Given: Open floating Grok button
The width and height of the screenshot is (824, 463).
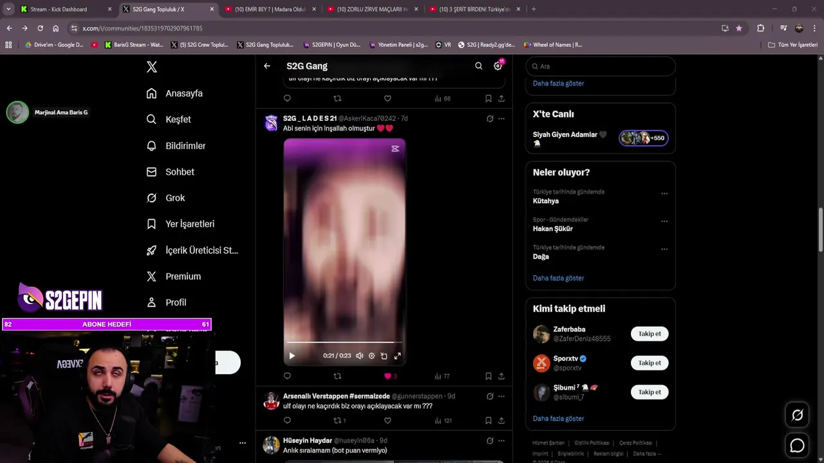Looking at the screenshot, I should coord(797,415).
